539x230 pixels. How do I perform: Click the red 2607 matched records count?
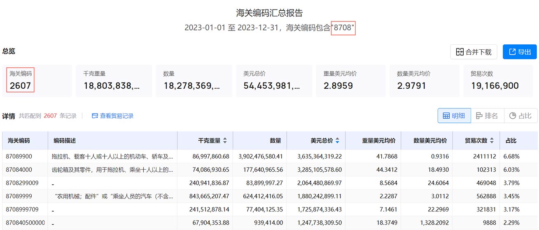[50, 116]
